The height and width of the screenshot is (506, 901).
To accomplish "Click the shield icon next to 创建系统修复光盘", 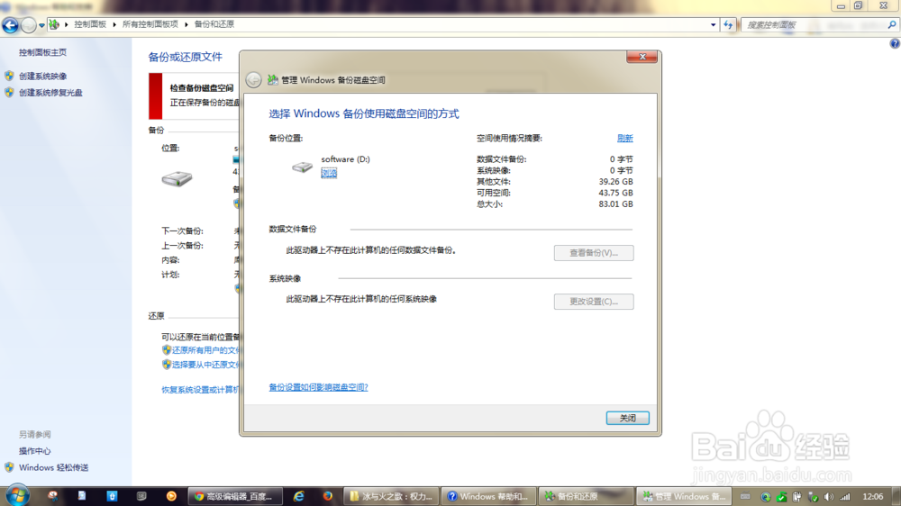I will [x=9, y=93].
